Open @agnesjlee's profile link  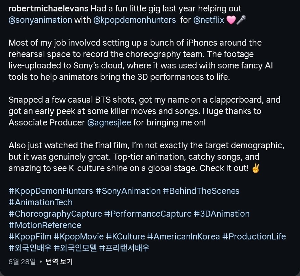click(109, 123)
